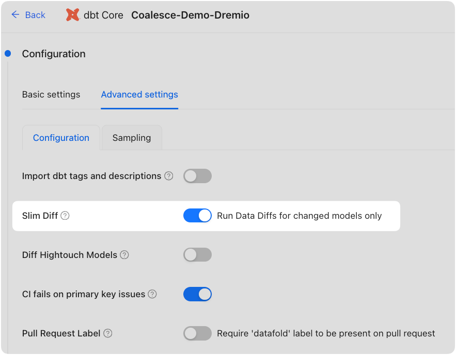The width and height of the screenshot is (456, 355).
Task: Enable the Pull Request Label toggle
Action: point(197,333)
